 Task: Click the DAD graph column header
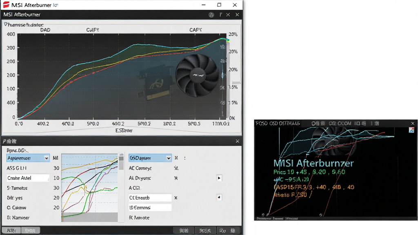pyautogui.click(x=45, y=30)
